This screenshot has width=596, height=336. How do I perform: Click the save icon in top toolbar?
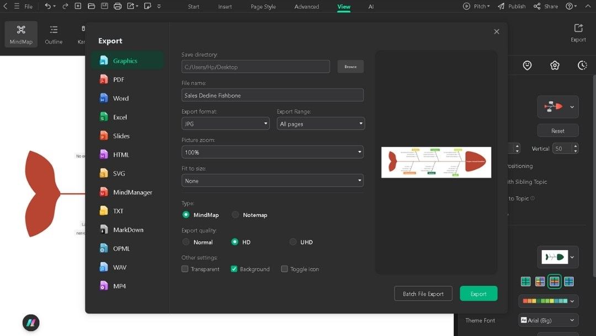click(104, 6)
